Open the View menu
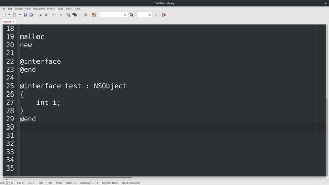The width and height of the screenshot is (329, 185). pos(28,9)
